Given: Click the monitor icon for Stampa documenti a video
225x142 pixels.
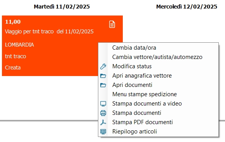Looking at the screenshot, I should point(103,104).
